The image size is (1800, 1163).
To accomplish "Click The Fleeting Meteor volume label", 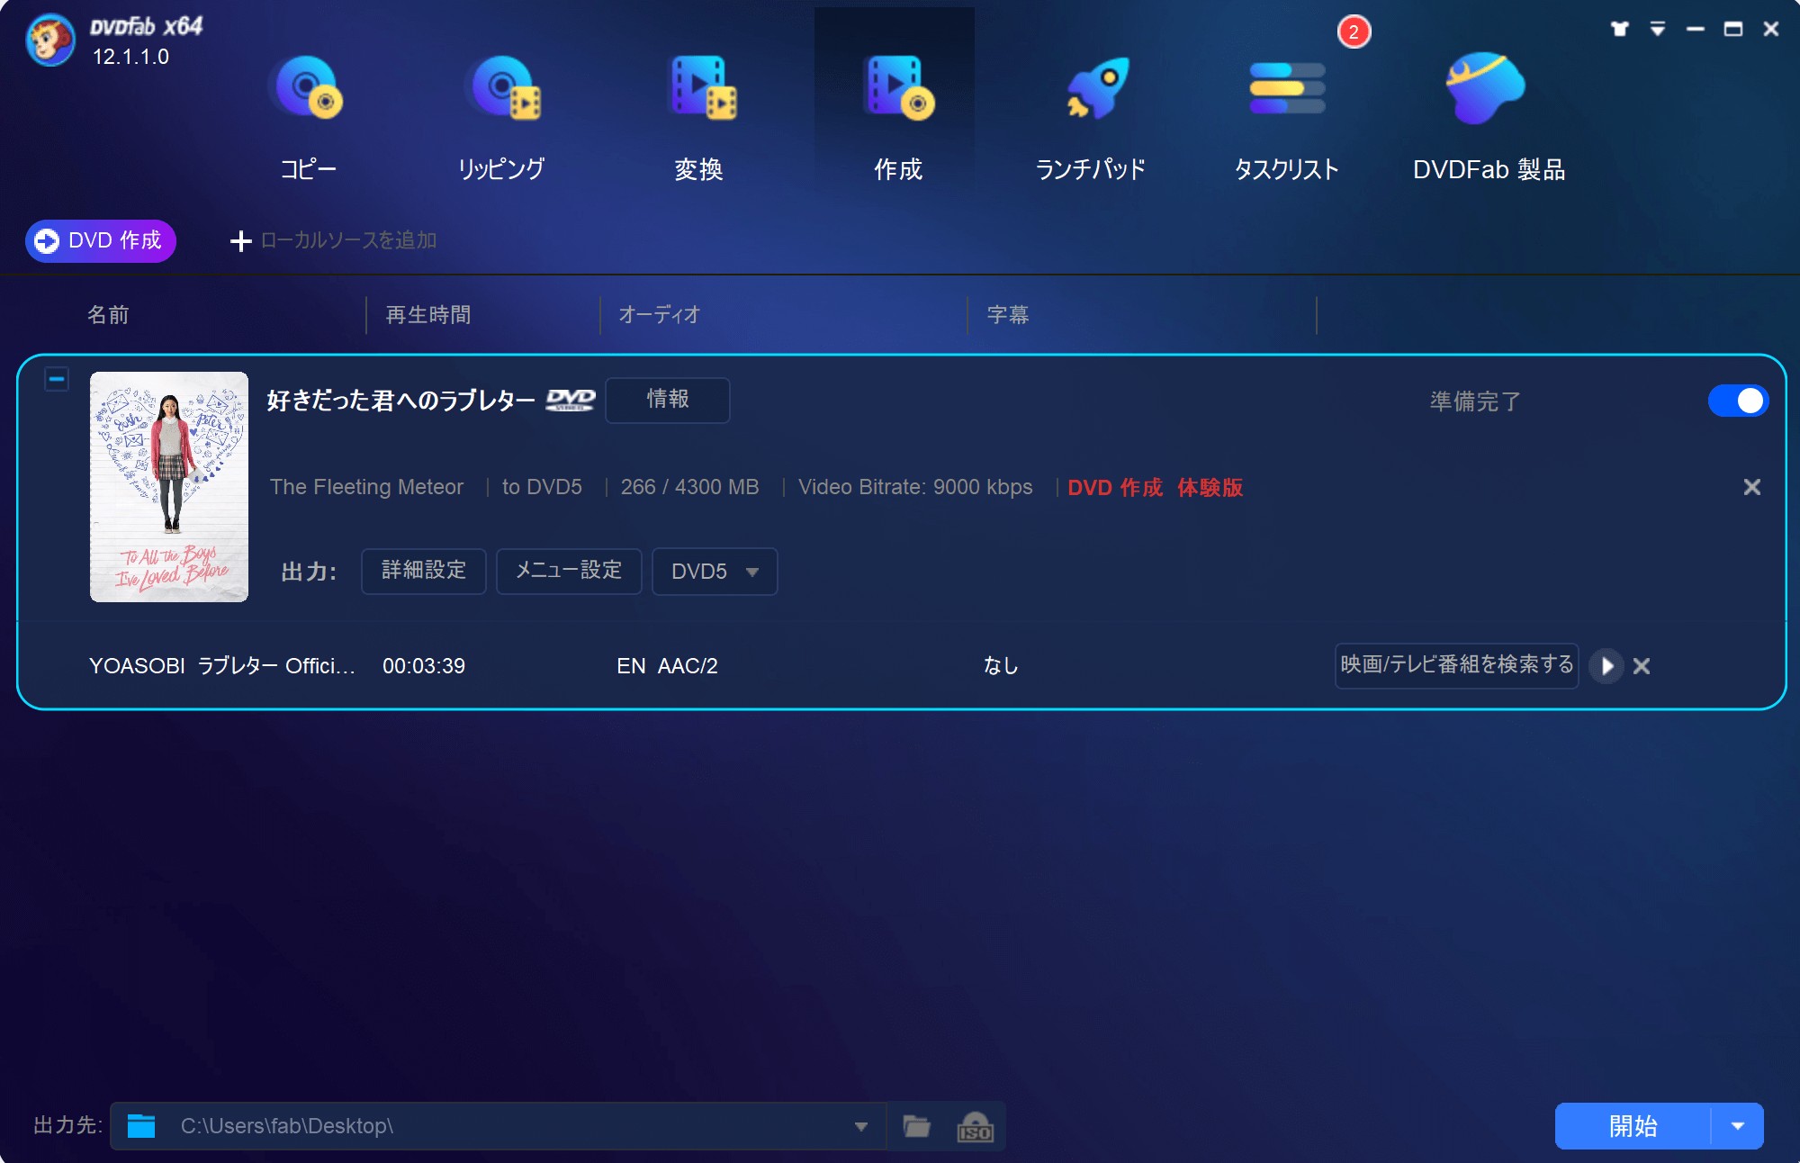I will [366, 487].
